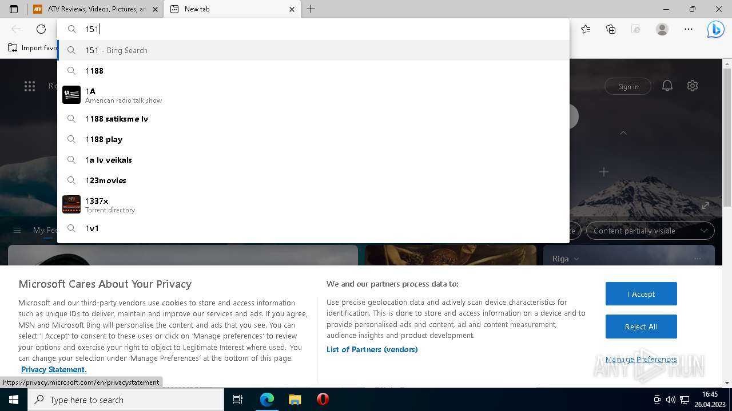The width and height of the screenshot is (732, 411).
Task: Click the browser refresh button
Action: pyautogui.click(x=41, y=29)
